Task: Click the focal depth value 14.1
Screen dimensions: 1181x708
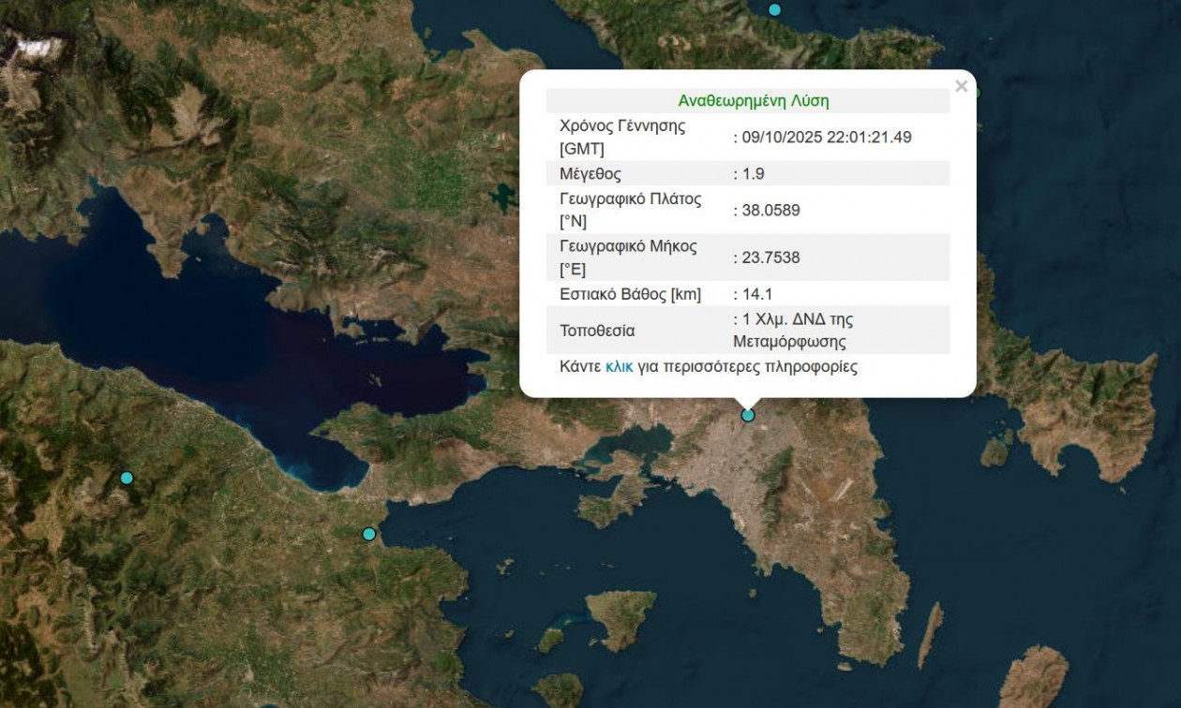Action: click(755, 295)
